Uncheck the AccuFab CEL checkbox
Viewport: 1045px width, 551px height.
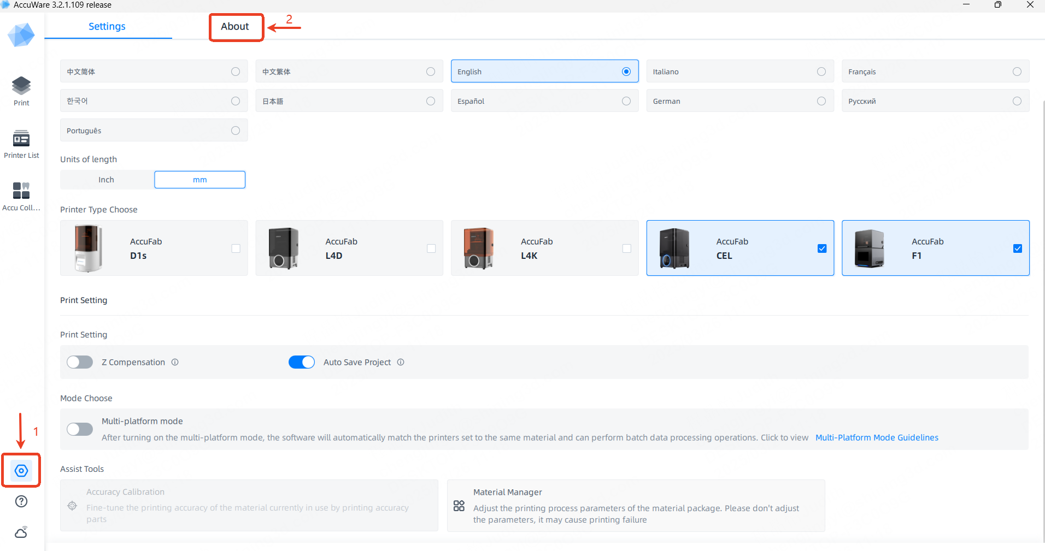click(822, 248)
